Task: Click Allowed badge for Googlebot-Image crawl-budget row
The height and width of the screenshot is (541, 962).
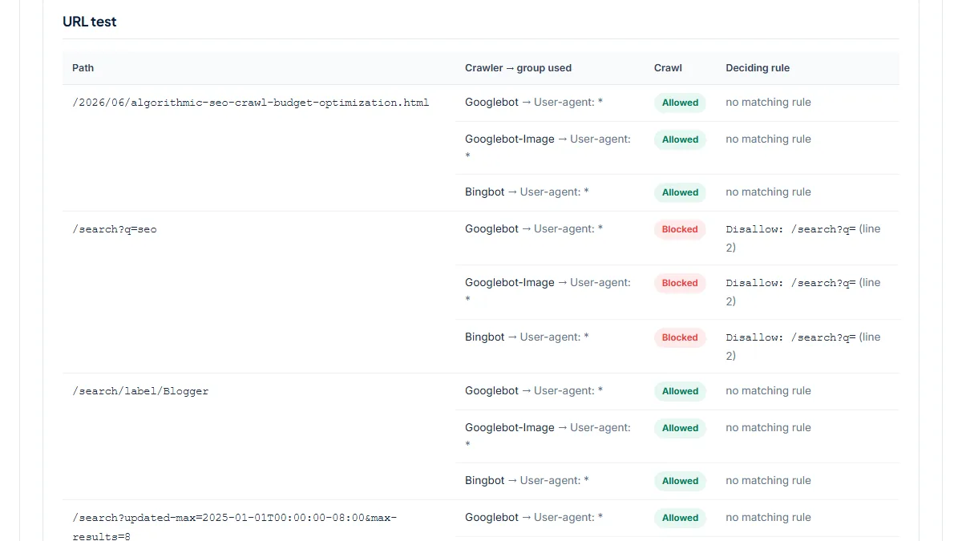Action: point(680,139)
